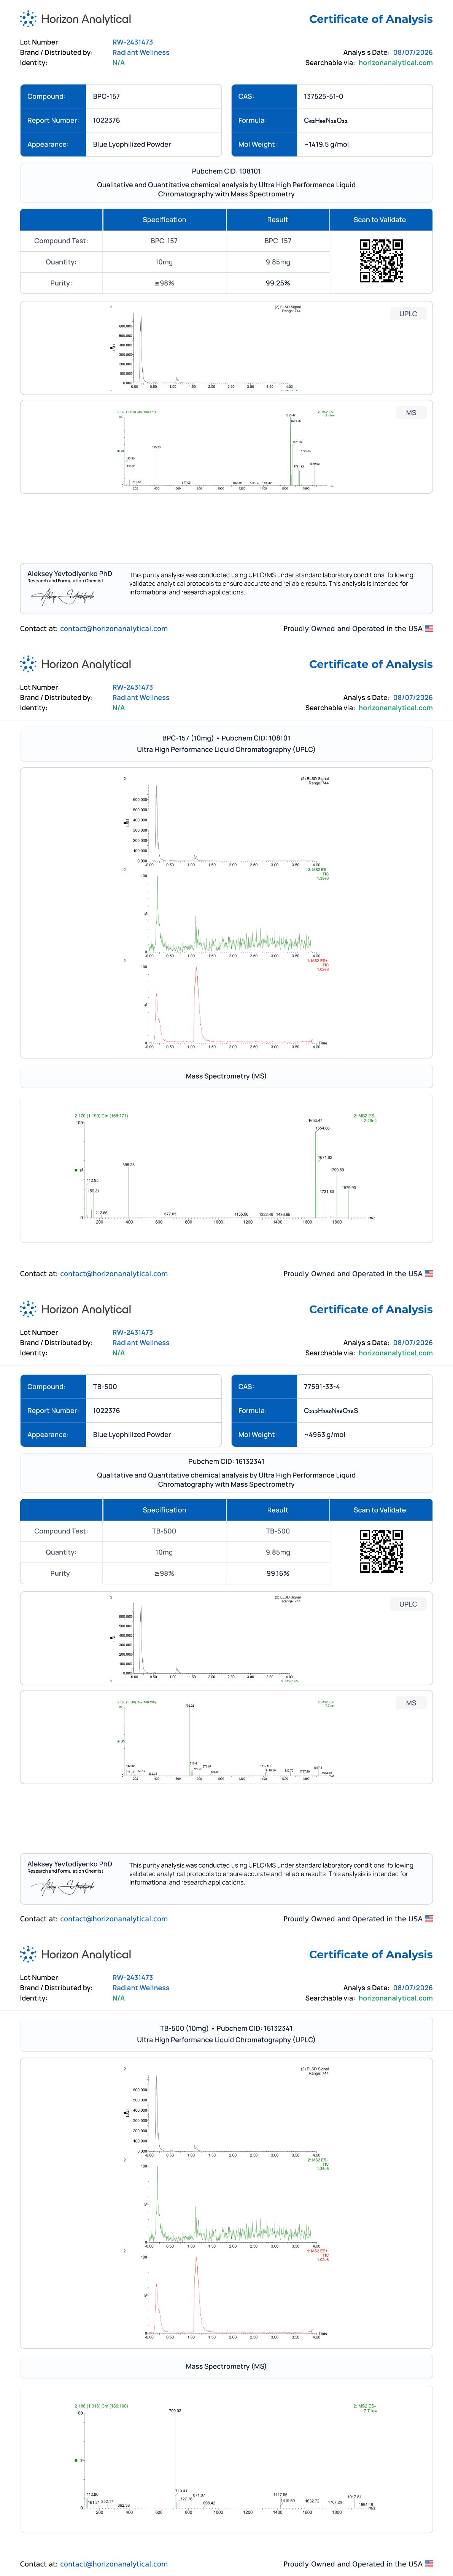Click lot number RW-2431473 above the TB-500 compound table
Image resolution: width=453 pixels, height=2576 pixels.
[133, 1333]
